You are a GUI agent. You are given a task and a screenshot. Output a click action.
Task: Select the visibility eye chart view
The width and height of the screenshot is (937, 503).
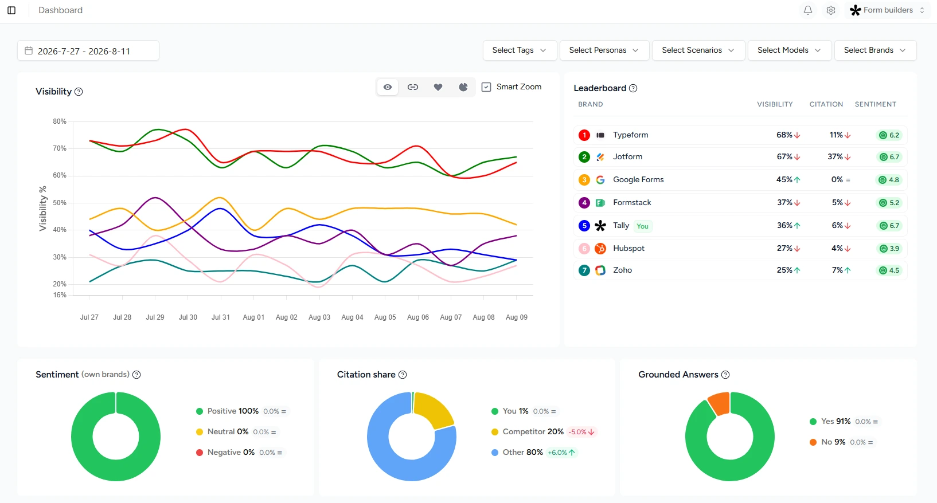[388, 87]
